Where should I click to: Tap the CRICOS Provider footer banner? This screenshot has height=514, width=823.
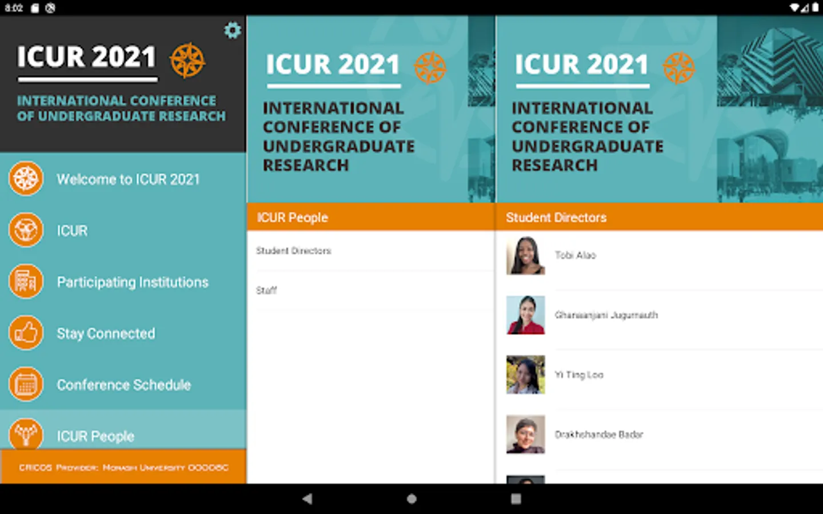coord(123,467)
